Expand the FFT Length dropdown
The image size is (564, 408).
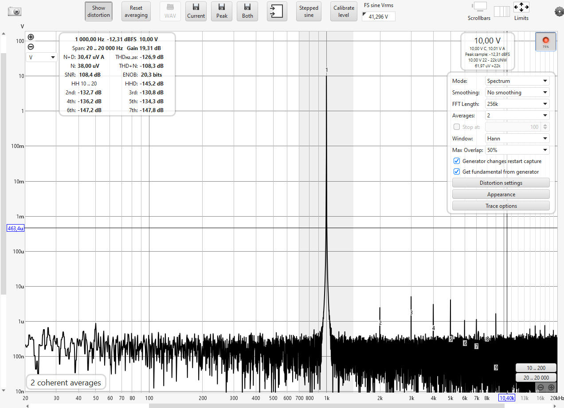coord(517,104)
